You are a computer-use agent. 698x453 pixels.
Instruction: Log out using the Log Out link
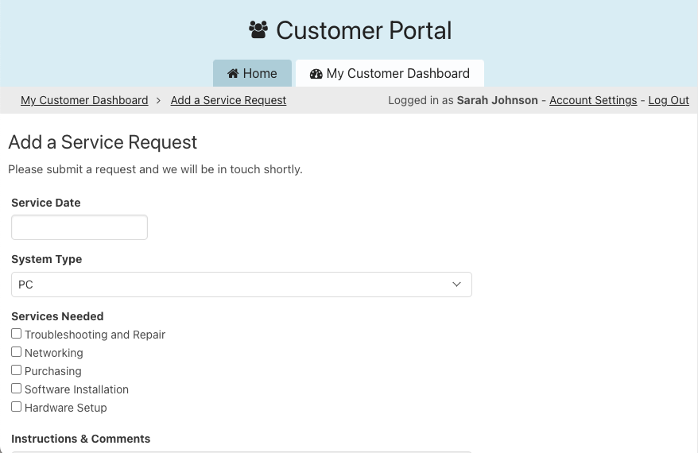point(669,100)
